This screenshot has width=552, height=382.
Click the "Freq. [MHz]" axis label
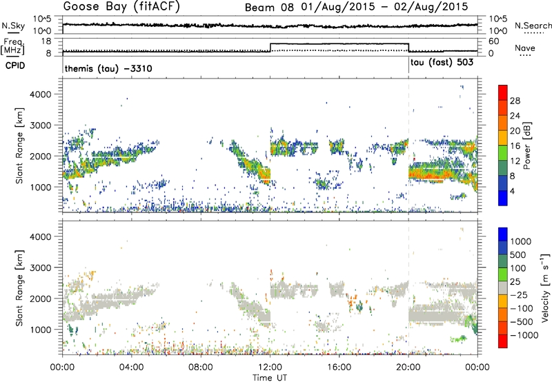click(12, 46)
